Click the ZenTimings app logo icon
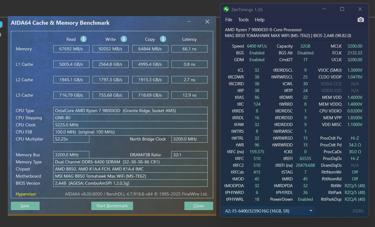 (x=226, y=9)
